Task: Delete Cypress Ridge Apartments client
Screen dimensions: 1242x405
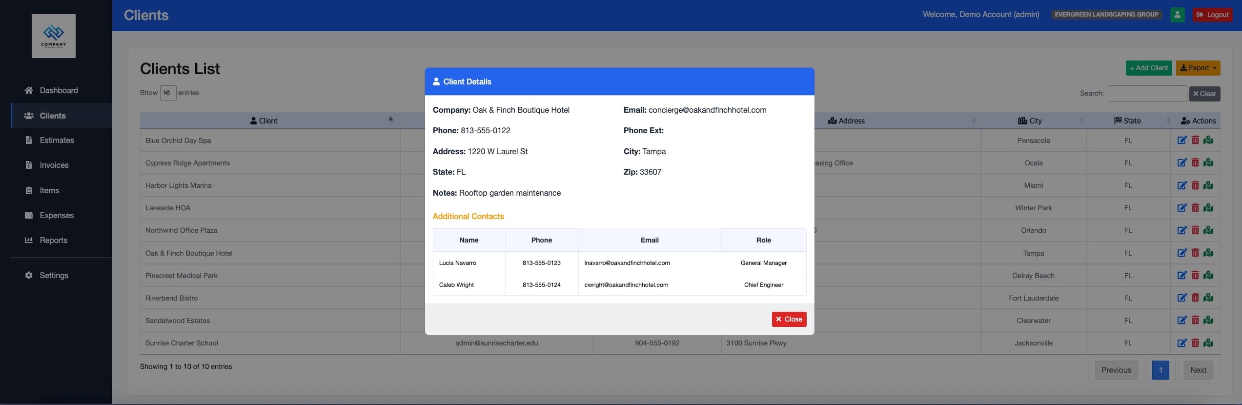Action: click(x=1195, y=162)
